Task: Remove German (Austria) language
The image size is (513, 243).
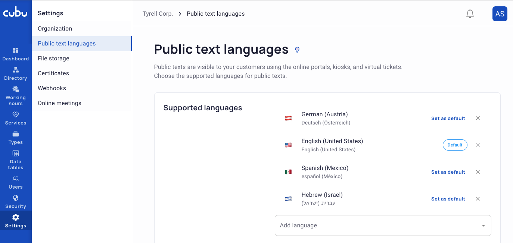Action: pos(478,118)
